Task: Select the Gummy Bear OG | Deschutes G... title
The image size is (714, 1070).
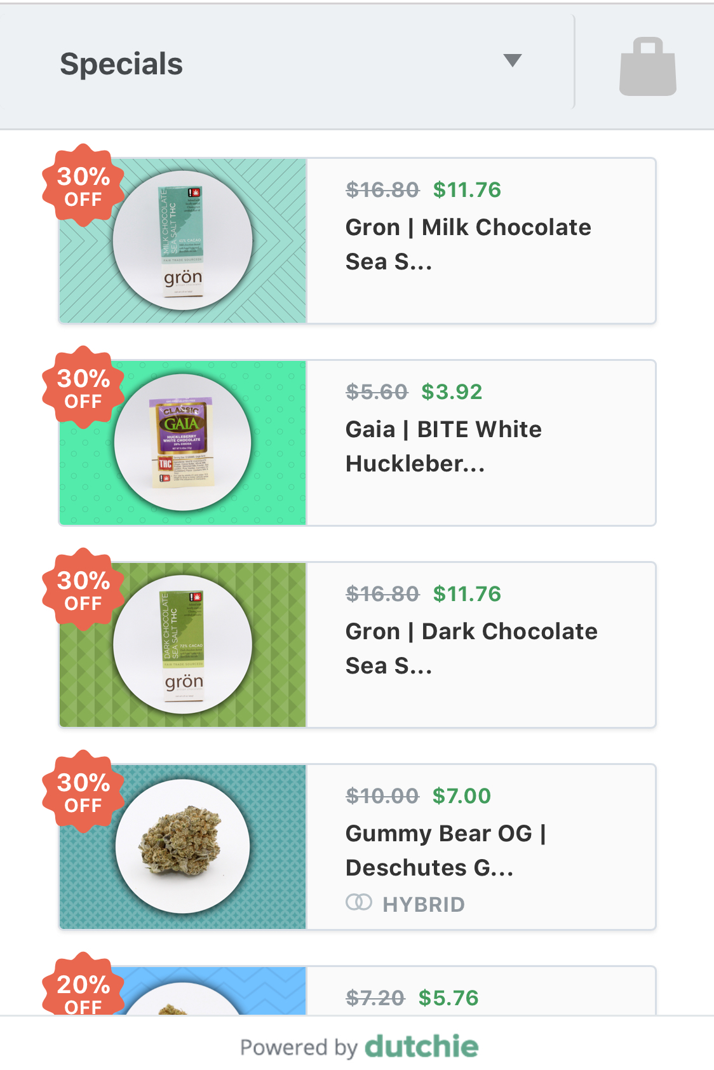Action: pyautogui.click(x=446, y=851)
